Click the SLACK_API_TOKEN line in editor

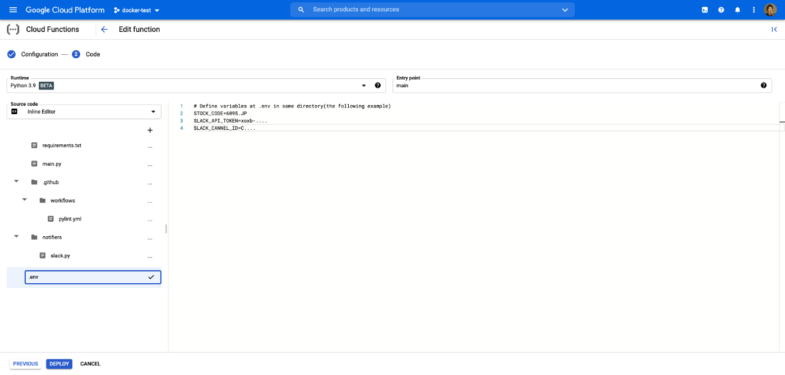click(230, 121)
